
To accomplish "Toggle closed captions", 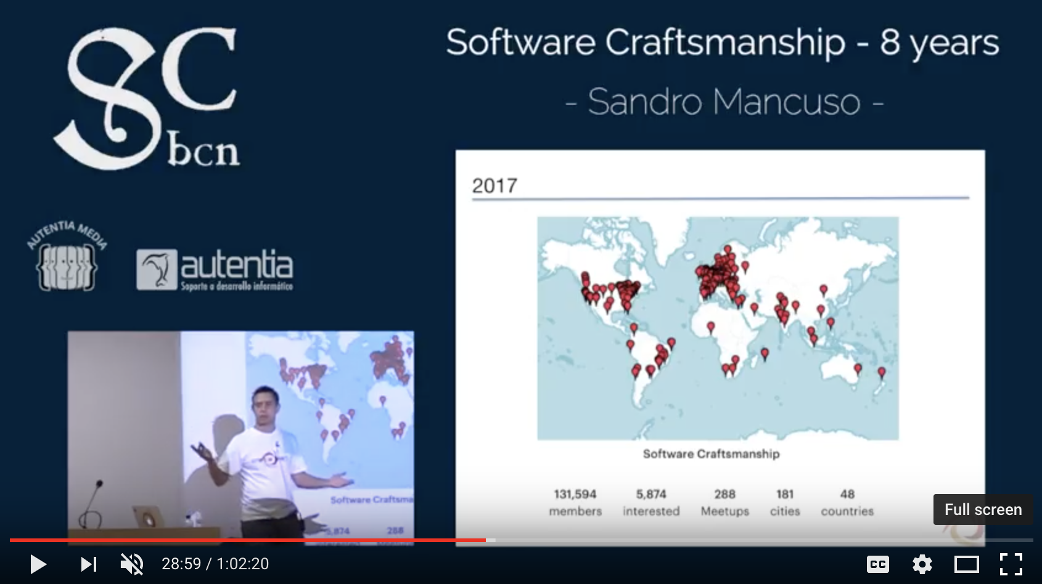I will [877, 564].
